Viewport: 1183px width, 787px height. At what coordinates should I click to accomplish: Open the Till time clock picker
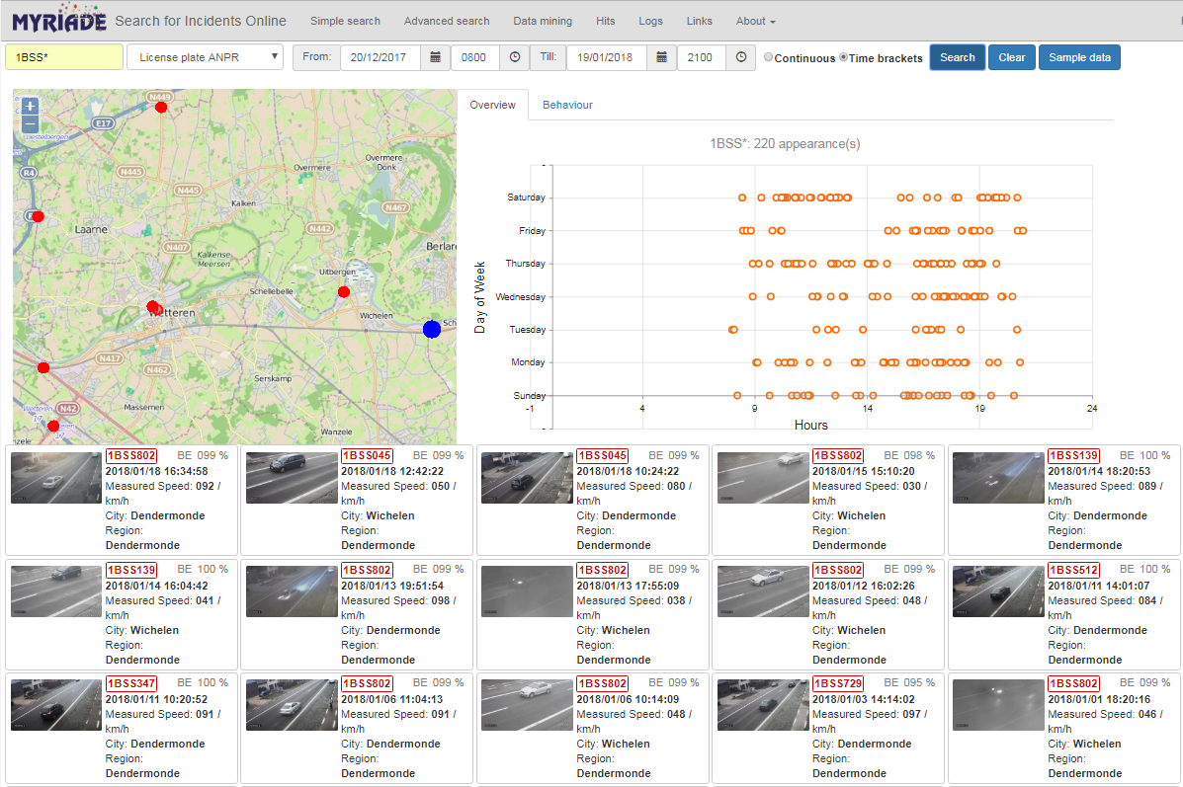[741, 57]
